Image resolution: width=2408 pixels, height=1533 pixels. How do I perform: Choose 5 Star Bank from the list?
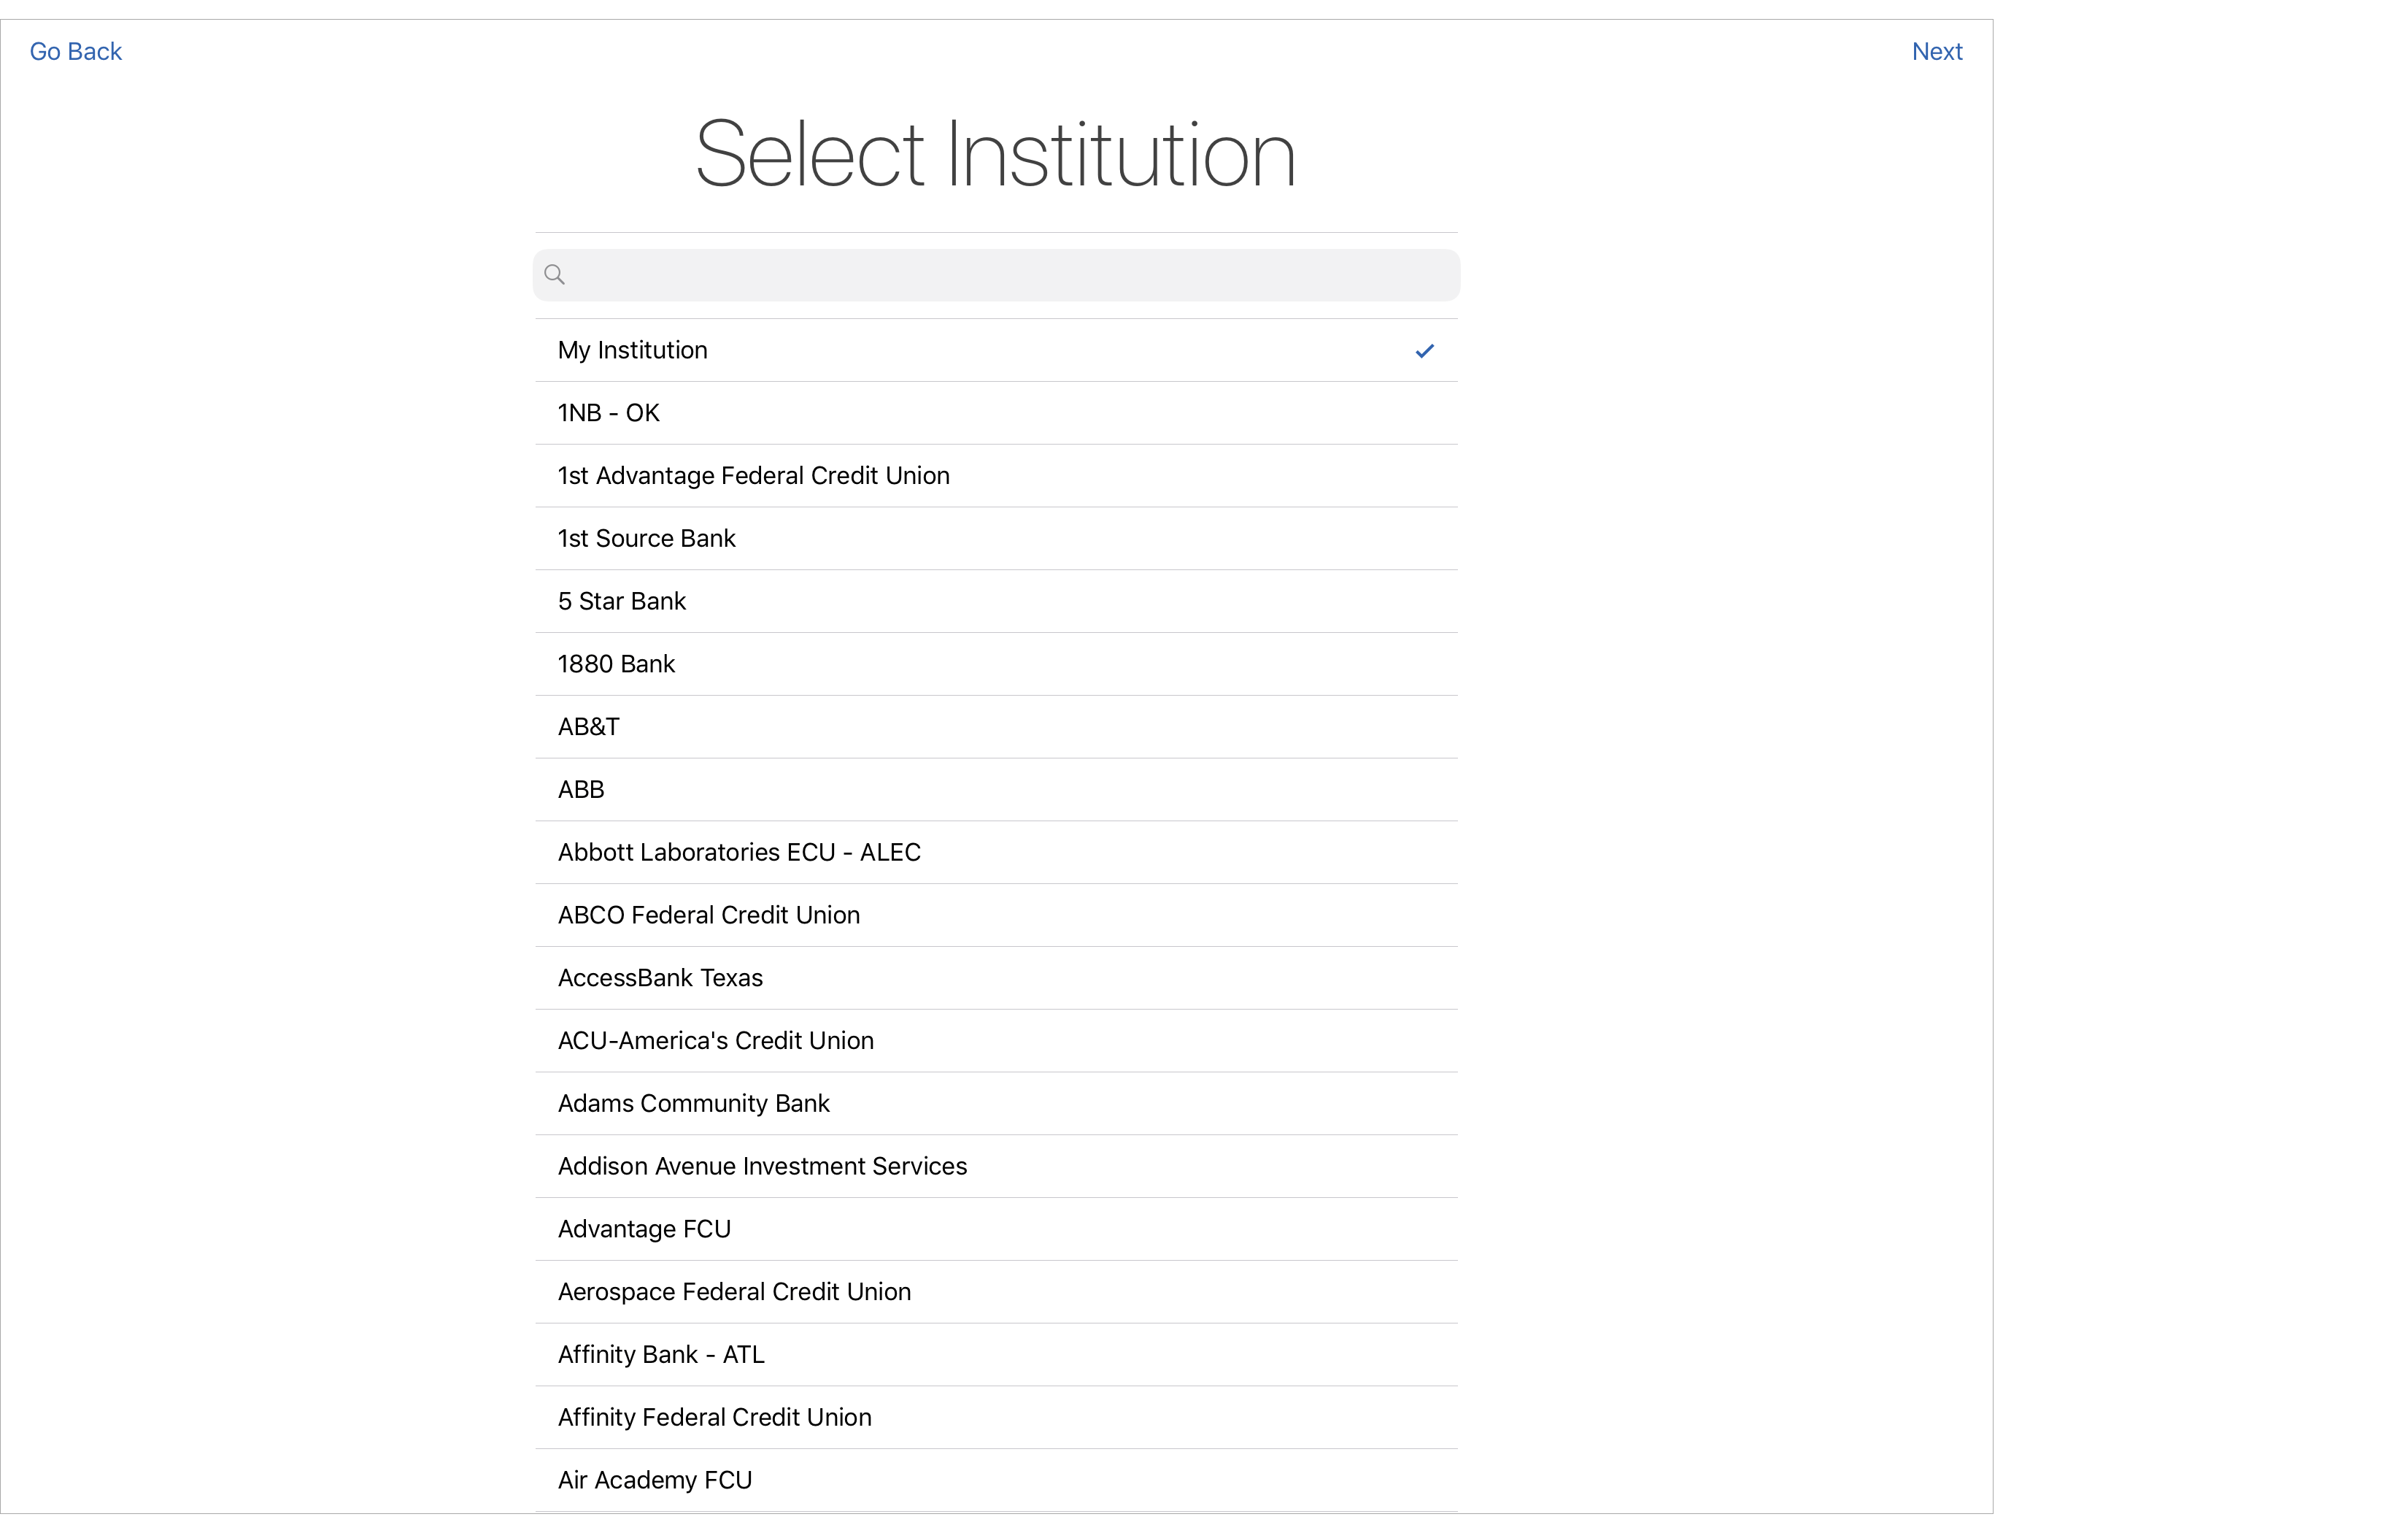tap(621, 600)
